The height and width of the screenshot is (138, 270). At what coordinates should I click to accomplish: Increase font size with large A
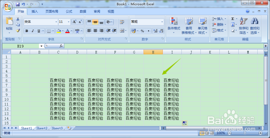coord(74,22)
